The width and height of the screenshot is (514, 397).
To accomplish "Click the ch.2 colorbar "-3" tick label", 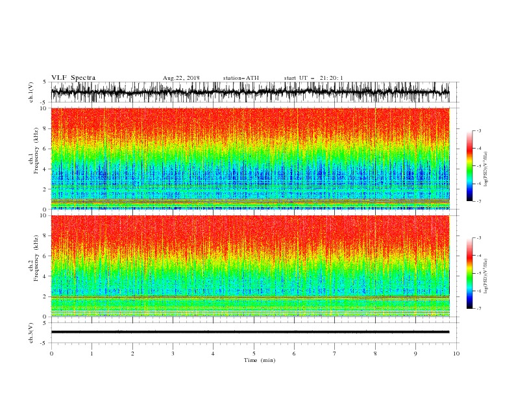I will pyautogui.click(x=478, y=238).
